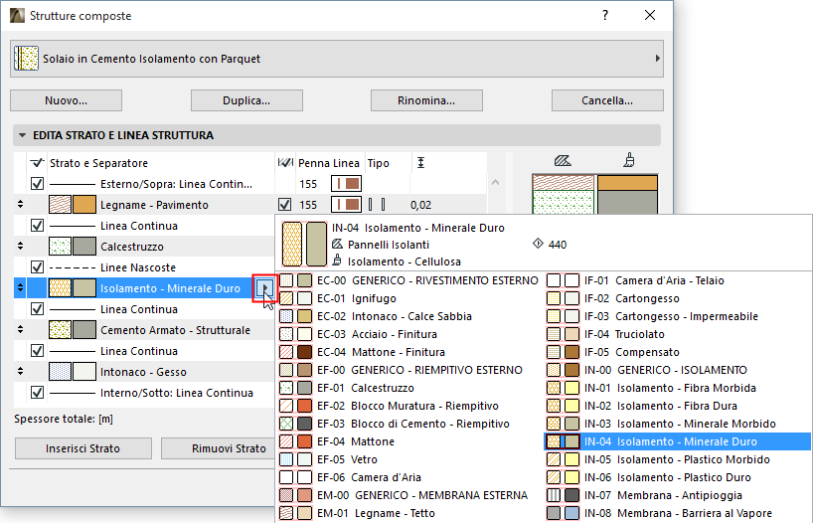Click ArchiCAD app icon in title bar

(17, 16)
